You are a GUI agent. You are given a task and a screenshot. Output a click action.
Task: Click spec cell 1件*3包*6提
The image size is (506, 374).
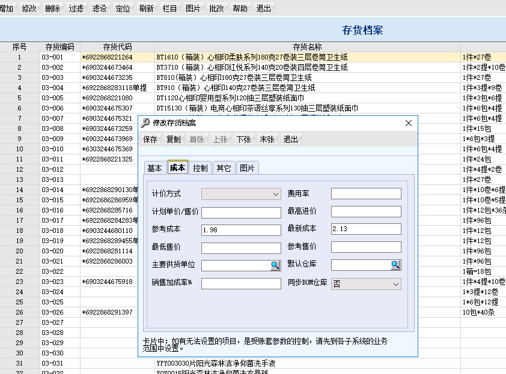point(482,98)
